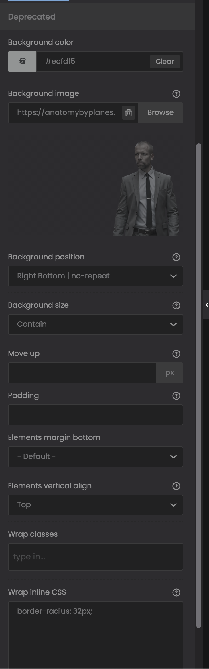Click the Background image help icon
The height and width of the screenshot is (669, 209).
tap(176, 94)
